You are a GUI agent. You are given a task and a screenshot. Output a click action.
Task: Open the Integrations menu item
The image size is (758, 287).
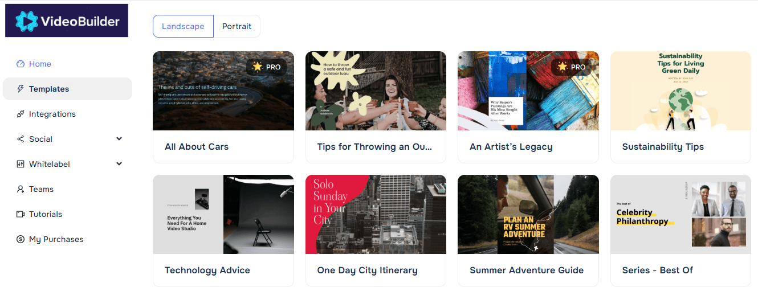tap(52, 114)
